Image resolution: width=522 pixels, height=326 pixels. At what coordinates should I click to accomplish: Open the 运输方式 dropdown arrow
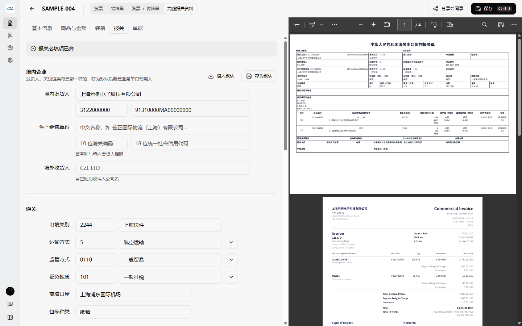coord(231,242)
